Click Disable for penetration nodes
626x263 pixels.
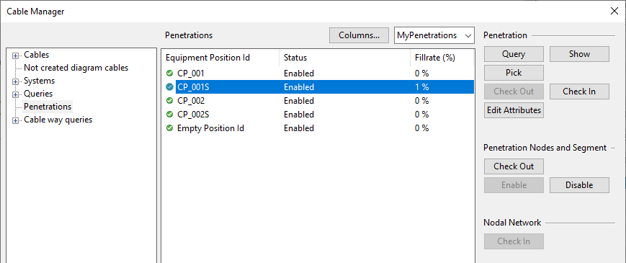coord(579,185)
